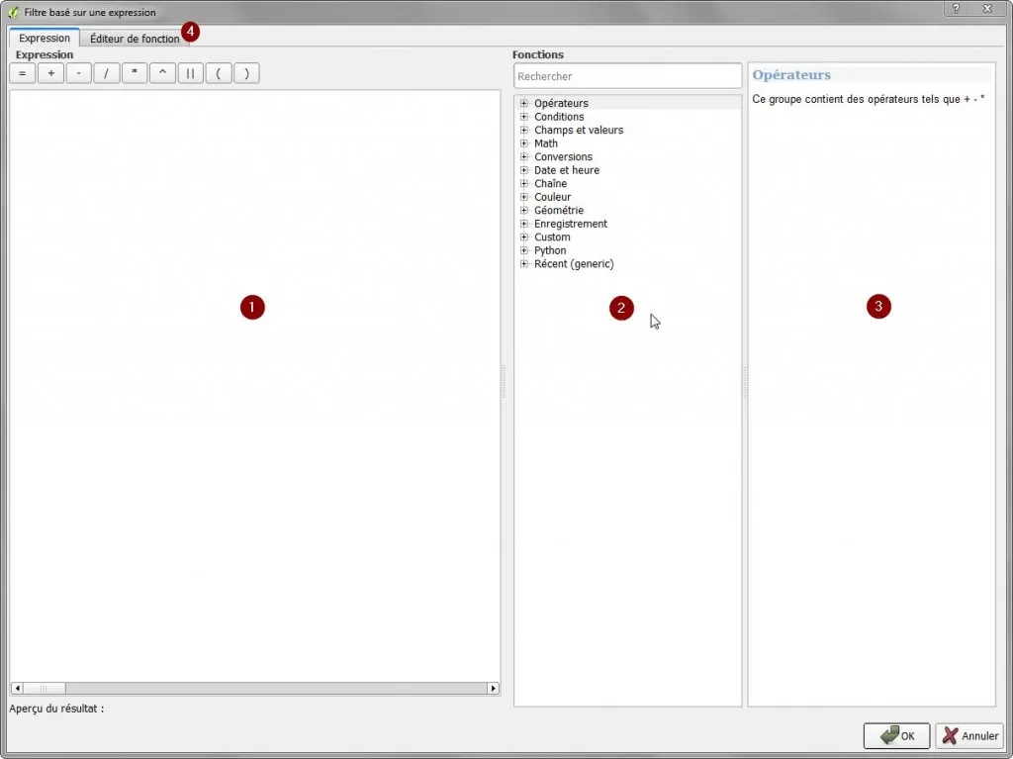Close the filter dialog window
Screen dimensions: 1013x759
click(x=988, y=8)
